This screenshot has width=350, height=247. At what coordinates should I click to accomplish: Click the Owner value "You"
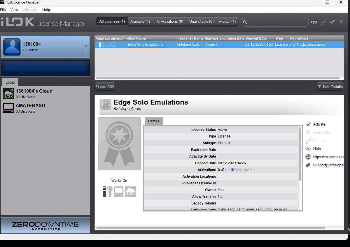click(x=221, y=190)
